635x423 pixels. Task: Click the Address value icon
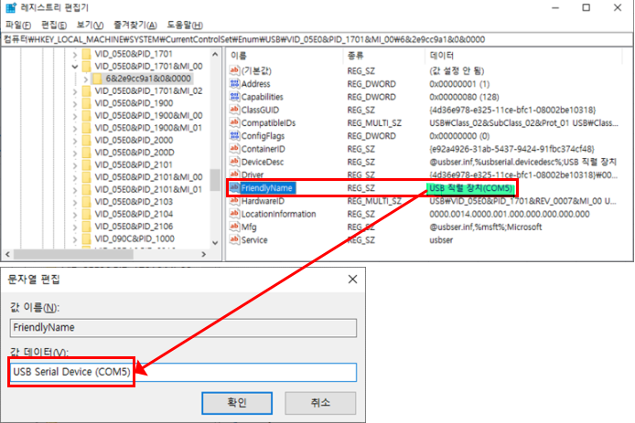click(233, 83)
